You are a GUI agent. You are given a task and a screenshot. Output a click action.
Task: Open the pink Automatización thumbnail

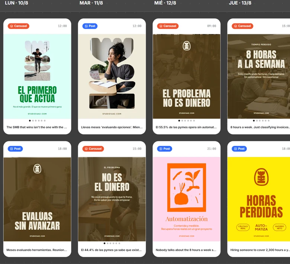(186, 199)
